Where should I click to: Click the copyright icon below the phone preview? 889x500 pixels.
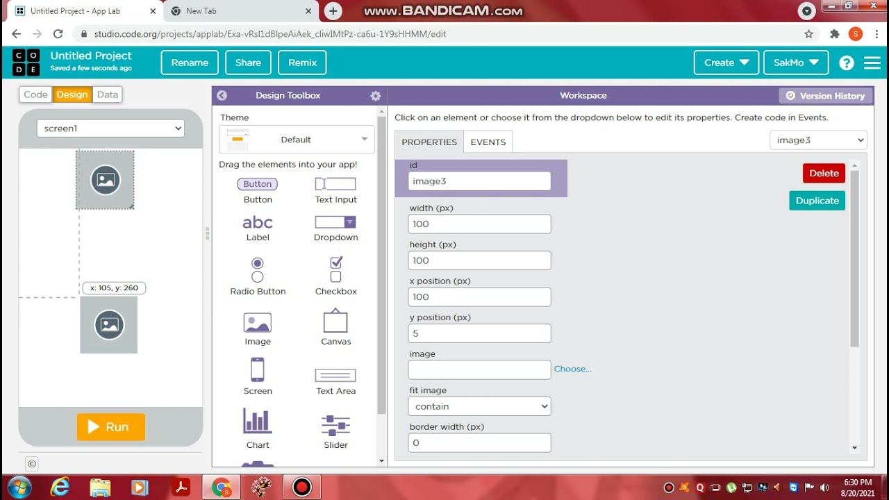pos(31,464)
